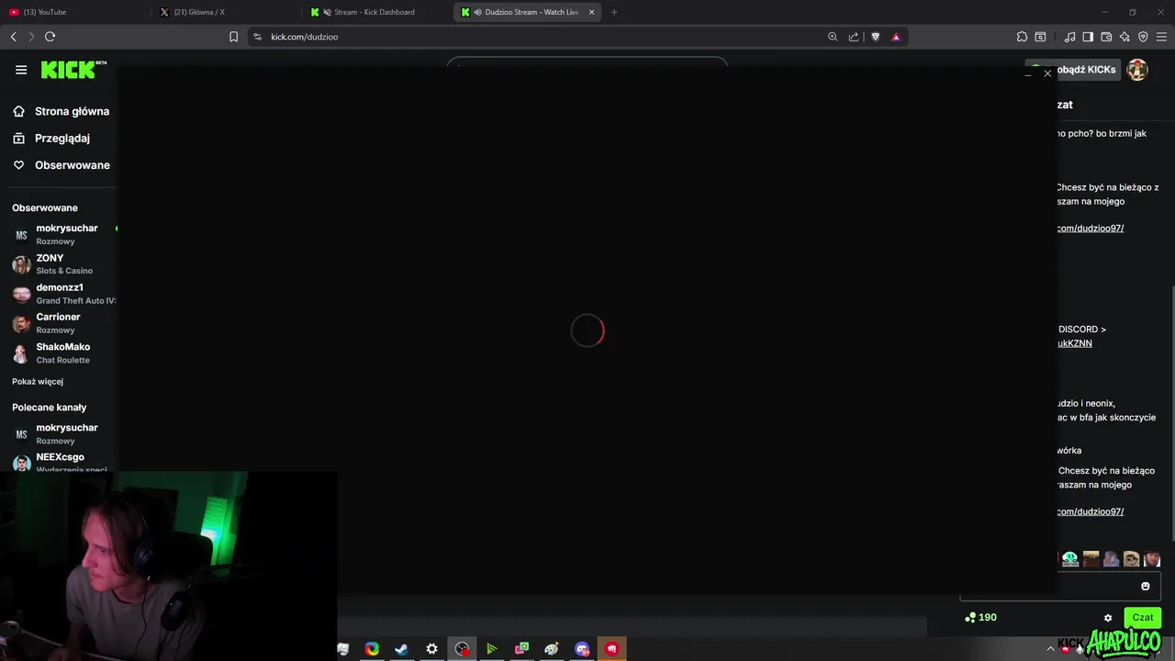The image size is (1175, 661).
Task: Go forward in browser history
Action: pyautogui.click(x=31, y=37)
